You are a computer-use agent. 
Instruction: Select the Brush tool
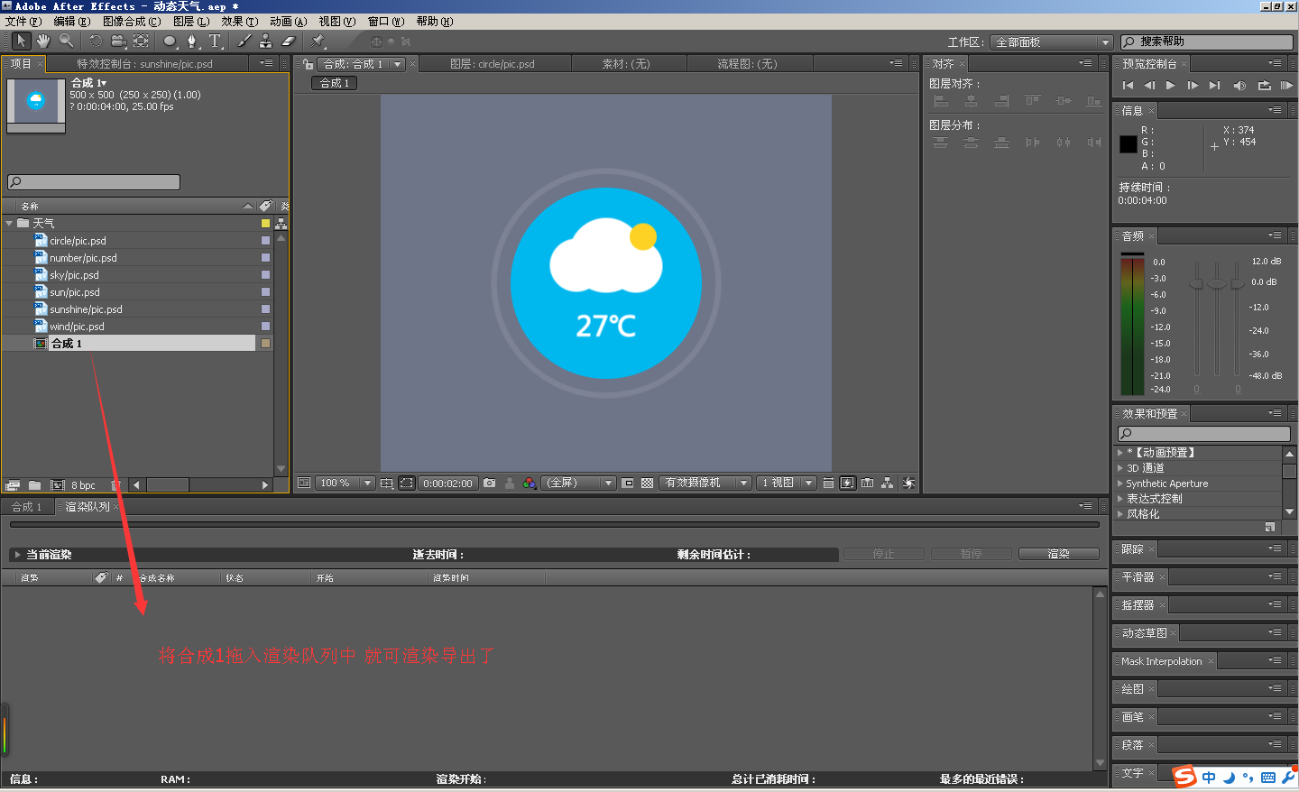pos(244,41)
